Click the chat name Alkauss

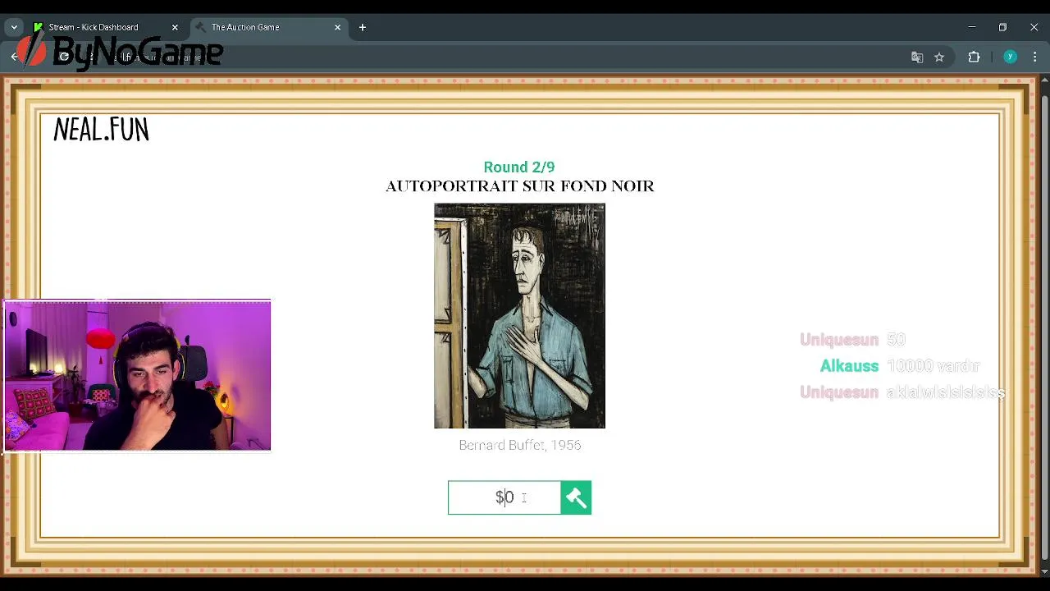point(849,366)
